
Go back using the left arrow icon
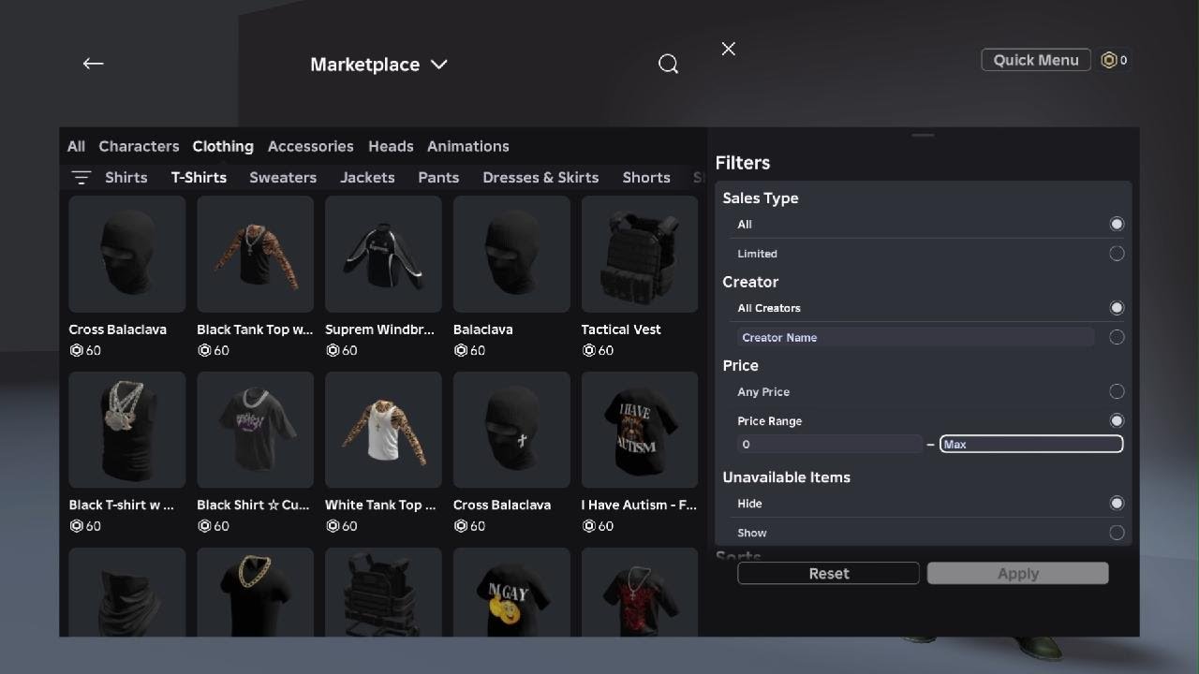(93, 64)
